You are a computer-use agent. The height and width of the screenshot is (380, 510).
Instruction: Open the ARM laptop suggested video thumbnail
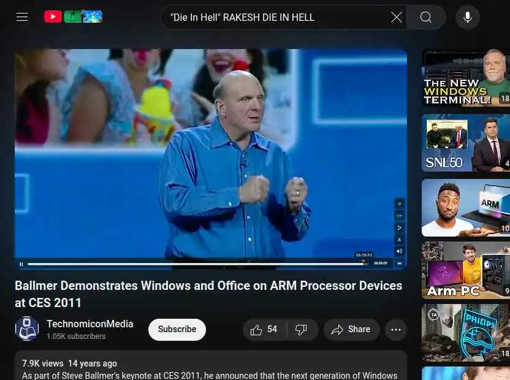pyautogui.click(x=466, y=208)
